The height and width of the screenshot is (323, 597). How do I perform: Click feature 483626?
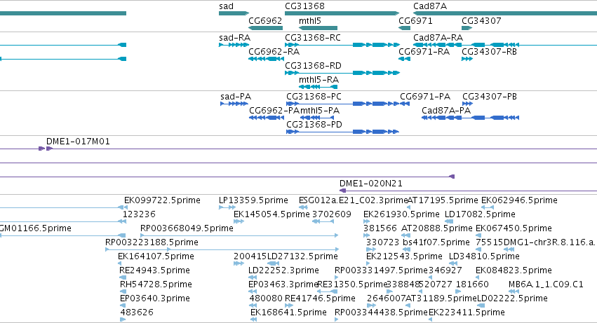[123, 320]
